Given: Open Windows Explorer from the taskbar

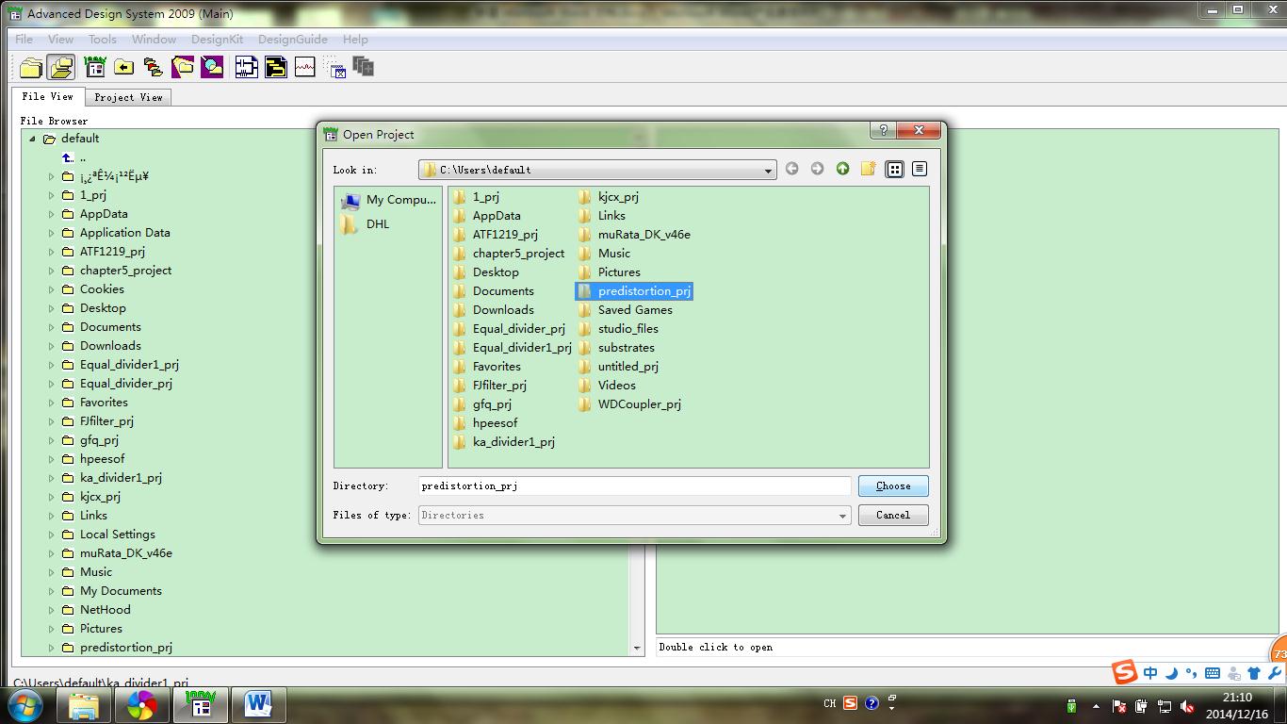Looking at the screenshot, I should 84,704.
